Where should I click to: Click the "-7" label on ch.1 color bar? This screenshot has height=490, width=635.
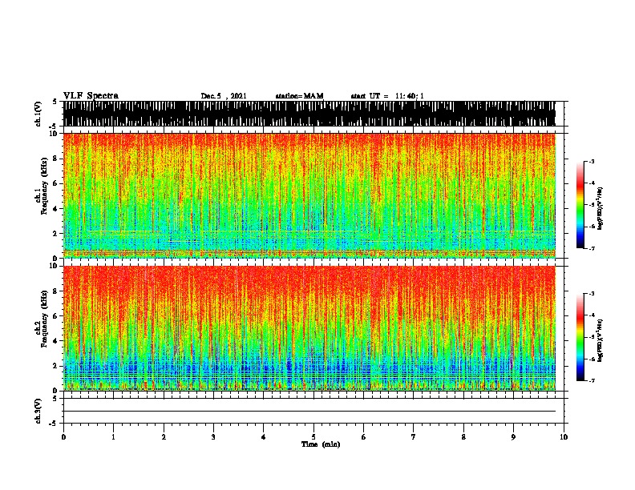[591, 248]
